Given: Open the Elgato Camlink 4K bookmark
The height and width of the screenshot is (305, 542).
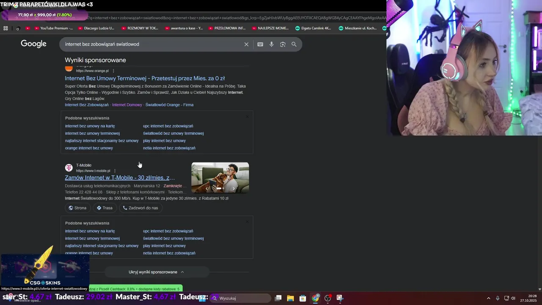Looking at the screenshot, I should point(313,28).
